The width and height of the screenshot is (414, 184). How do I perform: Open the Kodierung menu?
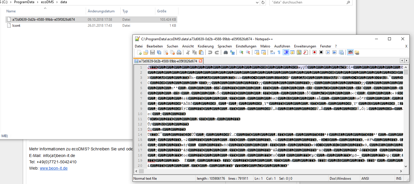pyautogui.click(x=206, y=46)
